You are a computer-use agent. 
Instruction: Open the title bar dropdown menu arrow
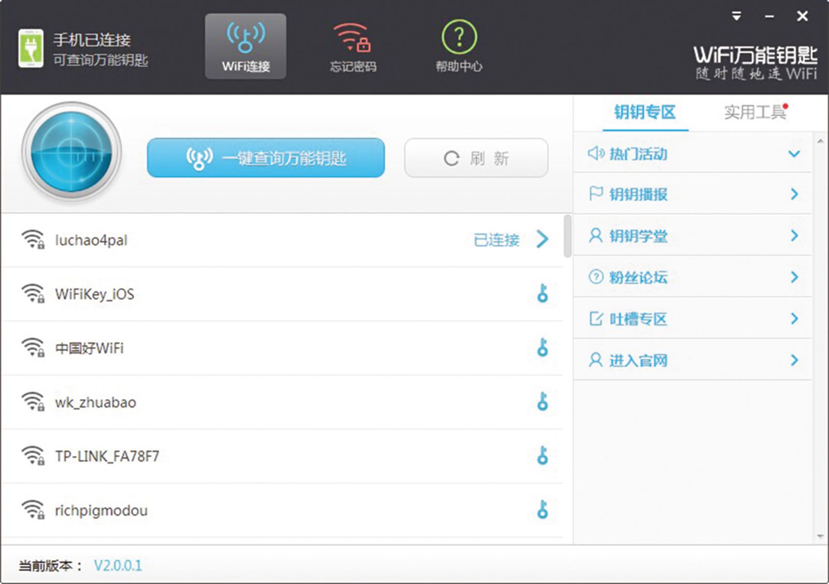pyautogui.click(x=736, y=17)
